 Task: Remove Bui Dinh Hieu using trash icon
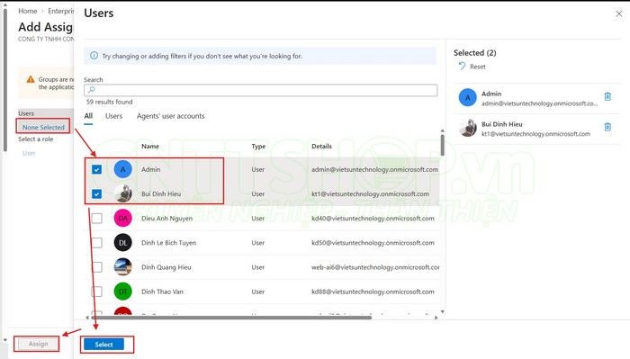pyautogui.click(x=607, y=127)
